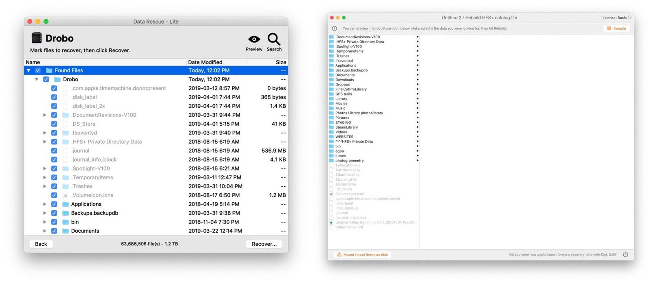Toggle the checkbox for .journal

pos(54,151)
